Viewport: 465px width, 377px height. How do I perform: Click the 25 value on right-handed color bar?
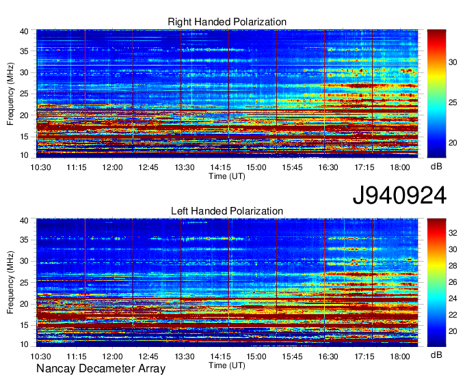click(x=453, y=102)
